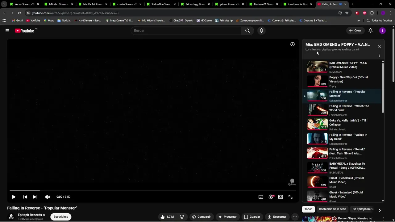395x222 pixels.
Task: Open the Gmail bookmark
Action: coord(17,20)
